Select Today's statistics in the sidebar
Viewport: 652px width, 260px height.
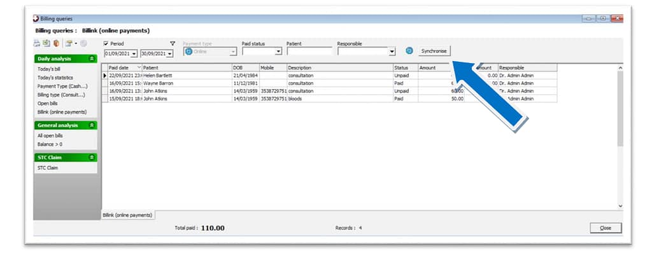pos(55,78)
